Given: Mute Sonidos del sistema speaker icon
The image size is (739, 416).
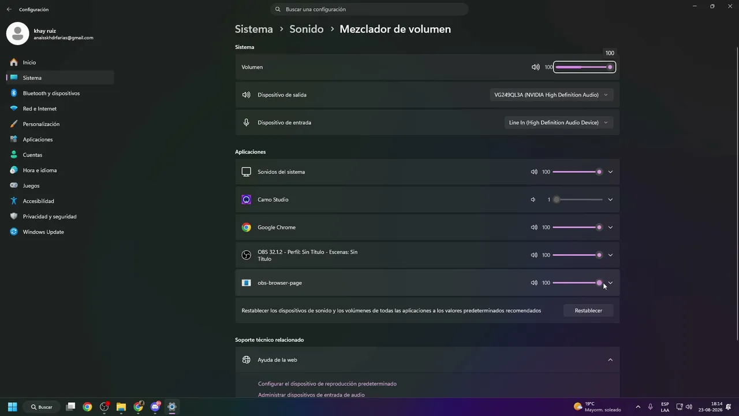Looking at the screenshot, I should point(534,172).
